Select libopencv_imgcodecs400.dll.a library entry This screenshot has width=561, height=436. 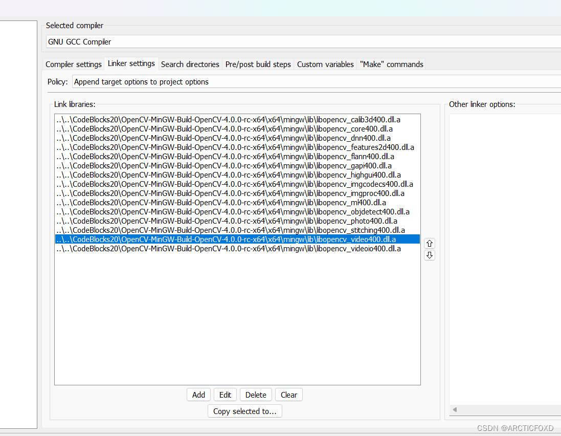pyautogui.click(x=237, y=184)
